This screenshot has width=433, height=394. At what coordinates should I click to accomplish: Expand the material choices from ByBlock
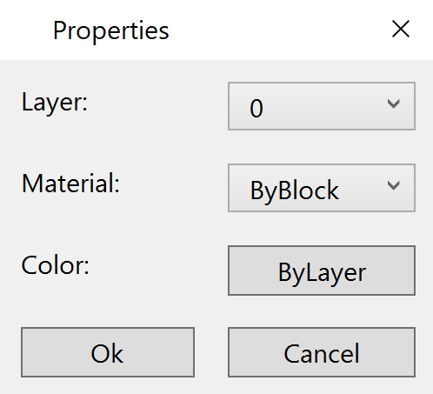coord(322,188)
